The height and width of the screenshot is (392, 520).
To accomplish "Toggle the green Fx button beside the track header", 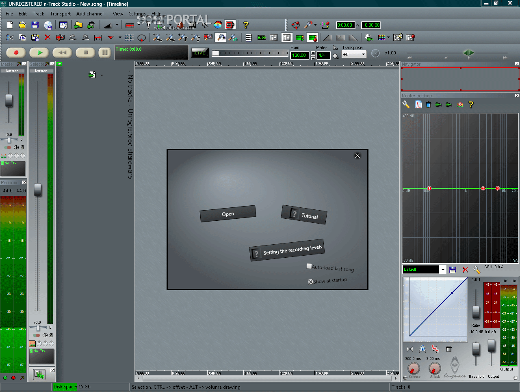I will [59, 64].
